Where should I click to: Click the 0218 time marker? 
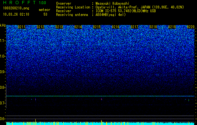click(153, 27)
